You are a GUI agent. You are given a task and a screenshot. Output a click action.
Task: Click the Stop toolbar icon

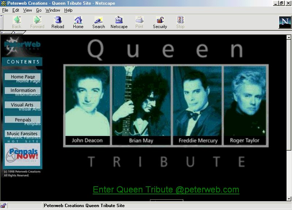(180, 20)
